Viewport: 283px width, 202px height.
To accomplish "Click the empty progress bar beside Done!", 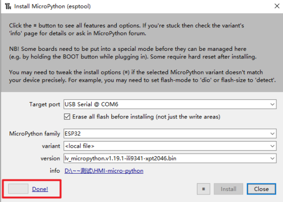I will [18, 189].
